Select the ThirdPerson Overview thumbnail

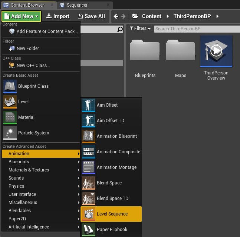[216, 52]
